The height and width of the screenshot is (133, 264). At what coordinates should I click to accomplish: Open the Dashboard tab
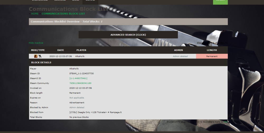(40, 1)
